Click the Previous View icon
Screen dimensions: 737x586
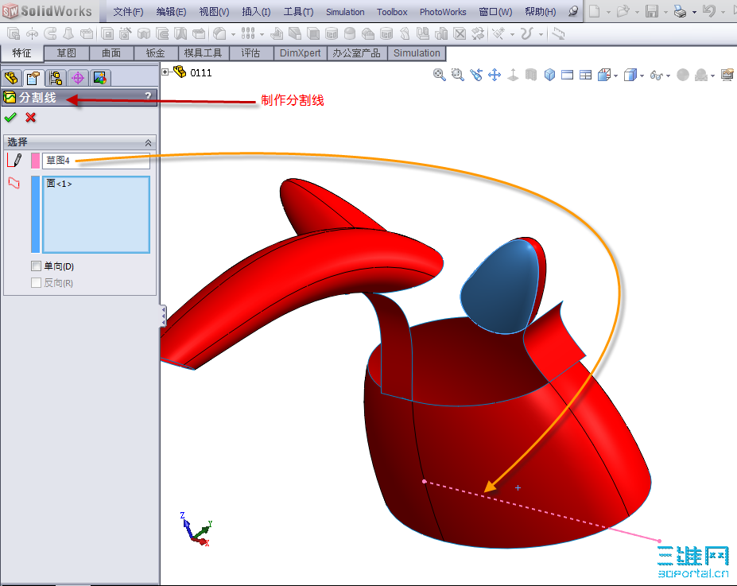coord(476,75)
